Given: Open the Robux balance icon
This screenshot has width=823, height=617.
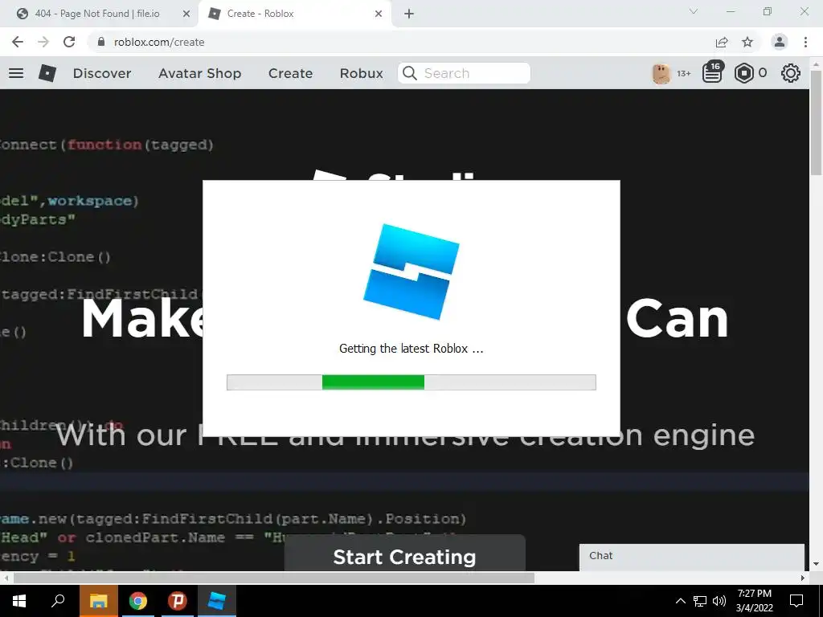Looking at the screenshot, I should tap(743, 73).
